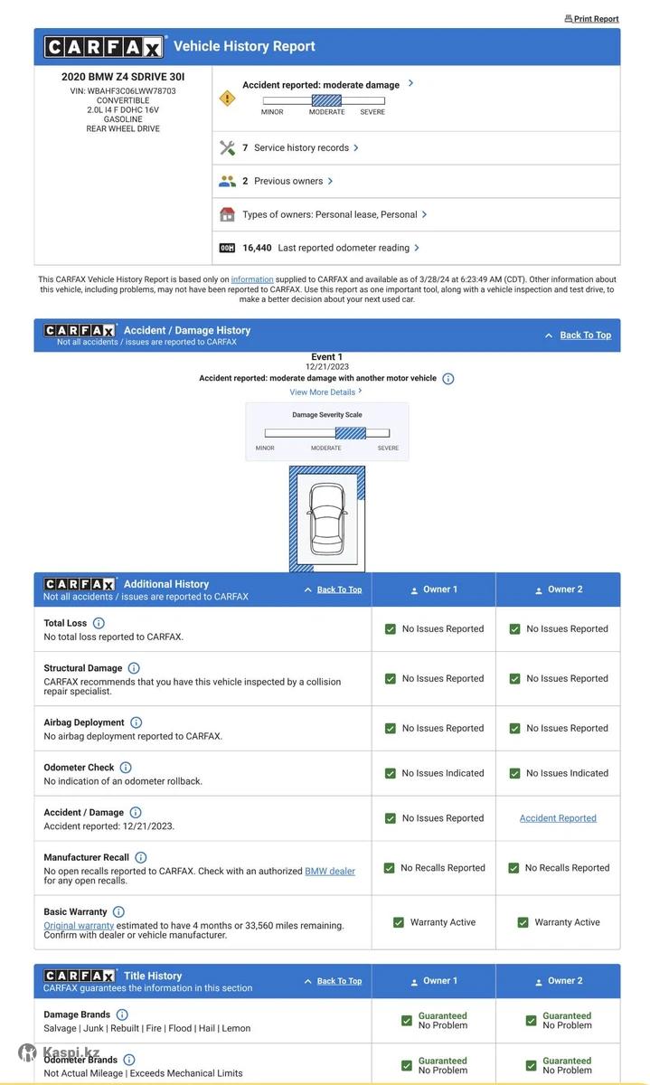Image resolution: width=650 pixels, height=1085 pixels.
Task: Click info icon next to Airbag Deployment
Action: click(x=136, y=722)
